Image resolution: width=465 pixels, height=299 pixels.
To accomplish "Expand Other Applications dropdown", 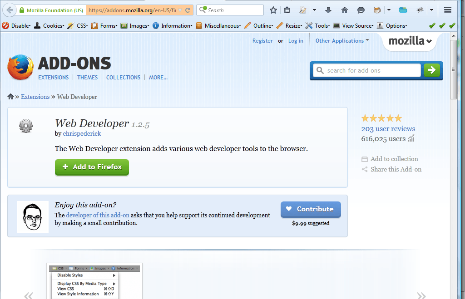I will [342, 40].
